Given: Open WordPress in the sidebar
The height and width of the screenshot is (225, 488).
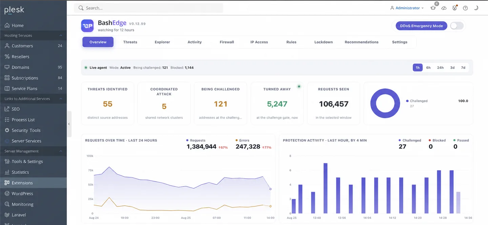Looking at the screenshot, I should click(33, 194).
